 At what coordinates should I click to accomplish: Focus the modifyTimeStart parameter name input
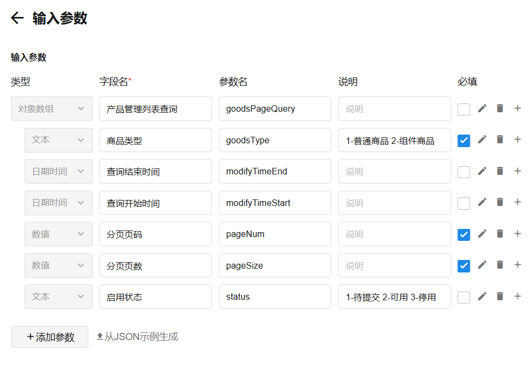pyautogui.click(x=275, y=203)
